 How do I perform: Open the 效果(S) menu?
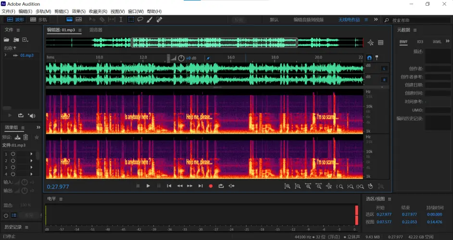(x=78, y=11)
